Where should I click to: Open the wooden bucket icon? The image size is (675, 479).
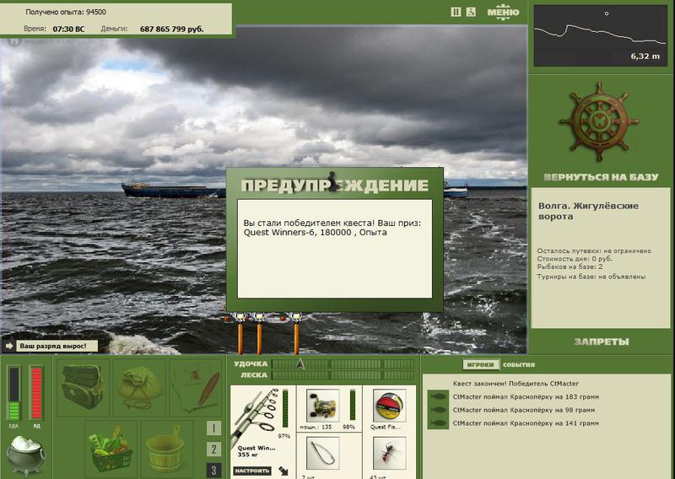coord(166,449)
